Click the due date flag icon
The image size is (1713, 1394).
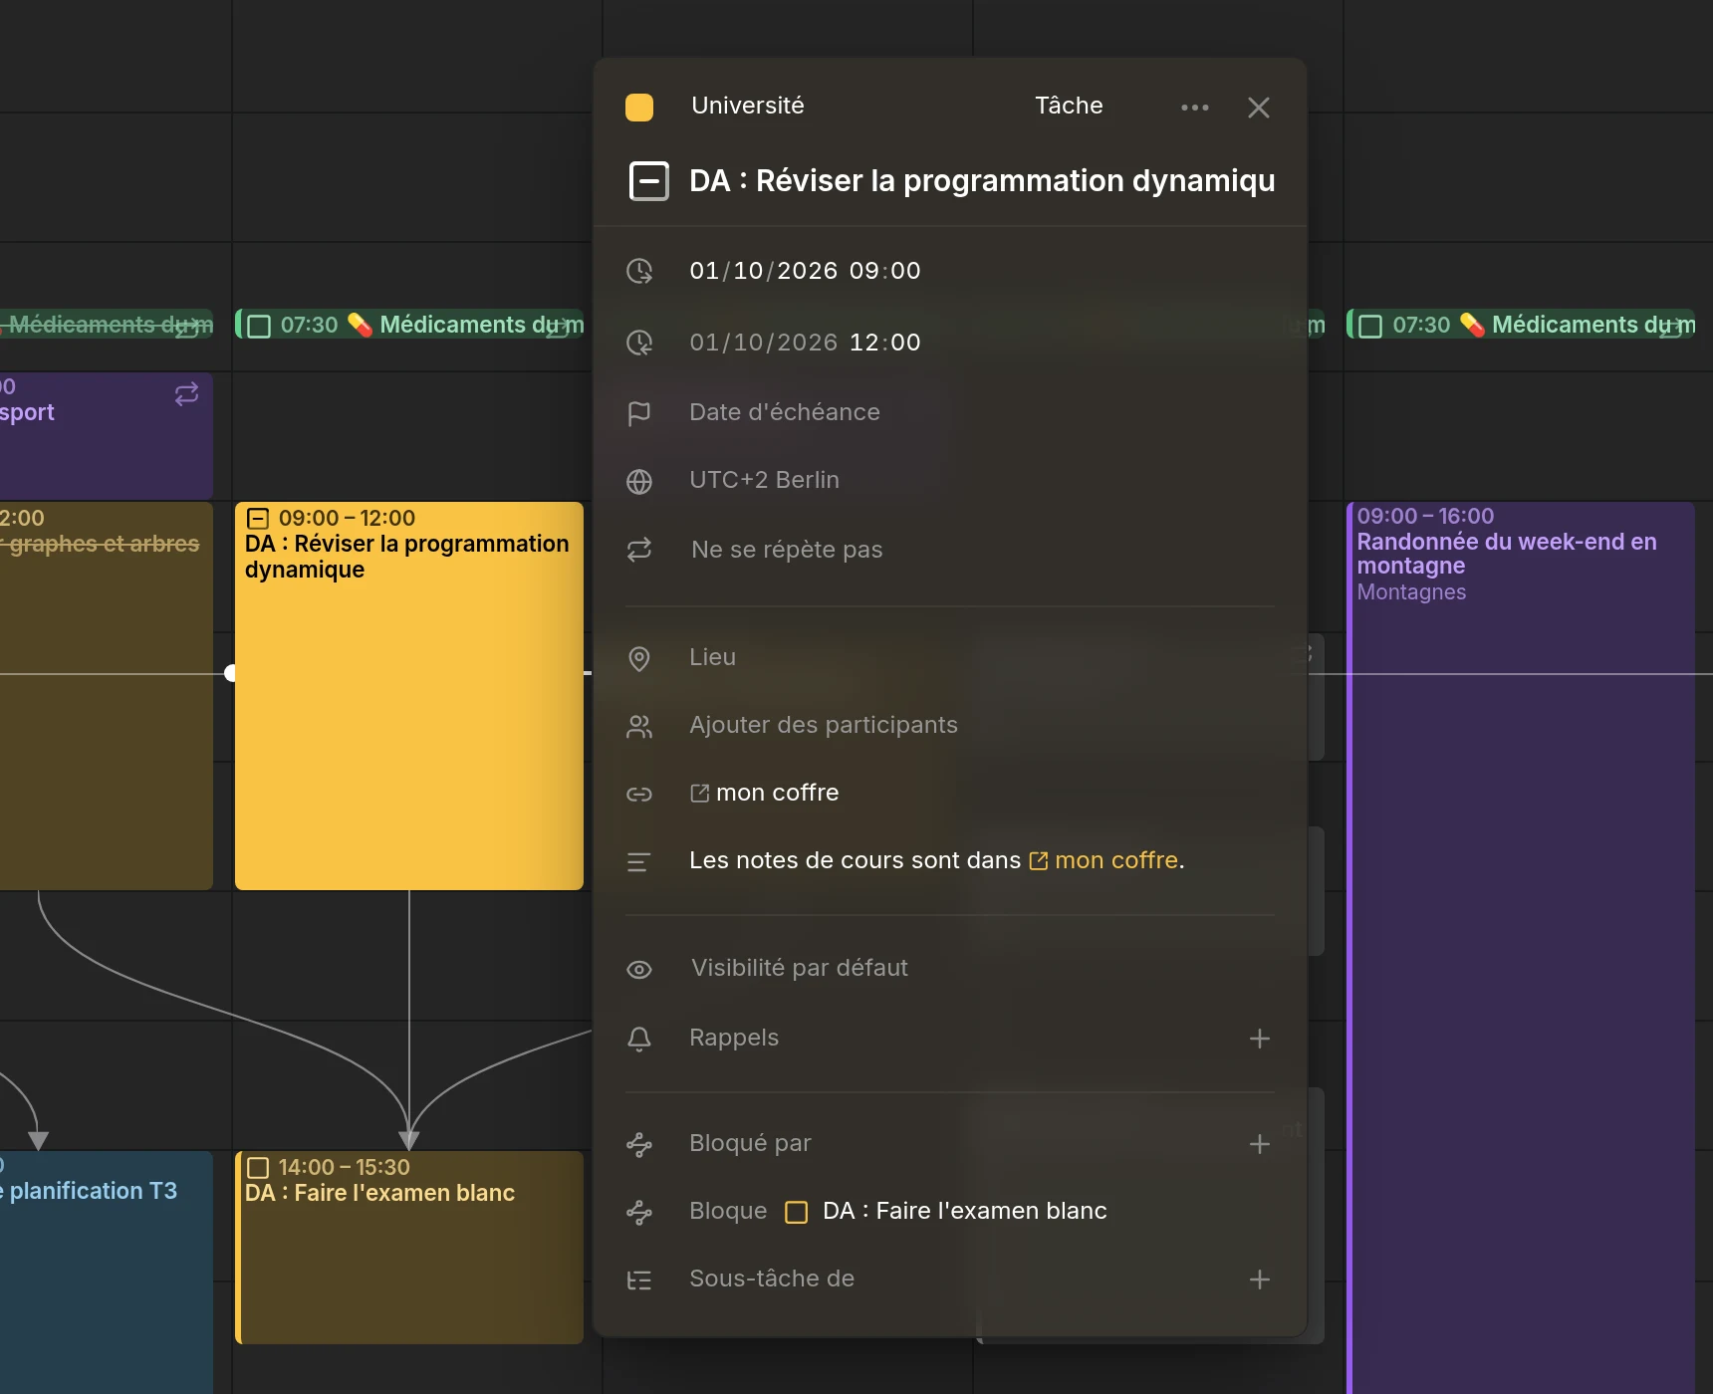pyautogui.click(x=639, y=413)
